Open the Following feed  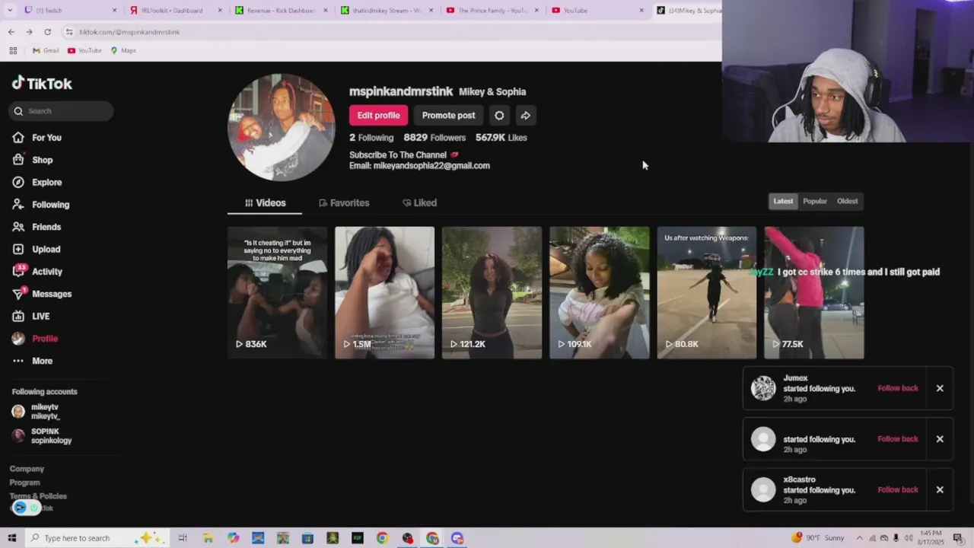pos(40,205)
